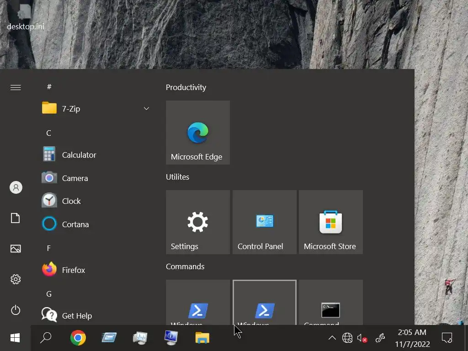Open File Explorer from the taskbar
Viewport: 468px width, 351px height.
pos(202,338)
